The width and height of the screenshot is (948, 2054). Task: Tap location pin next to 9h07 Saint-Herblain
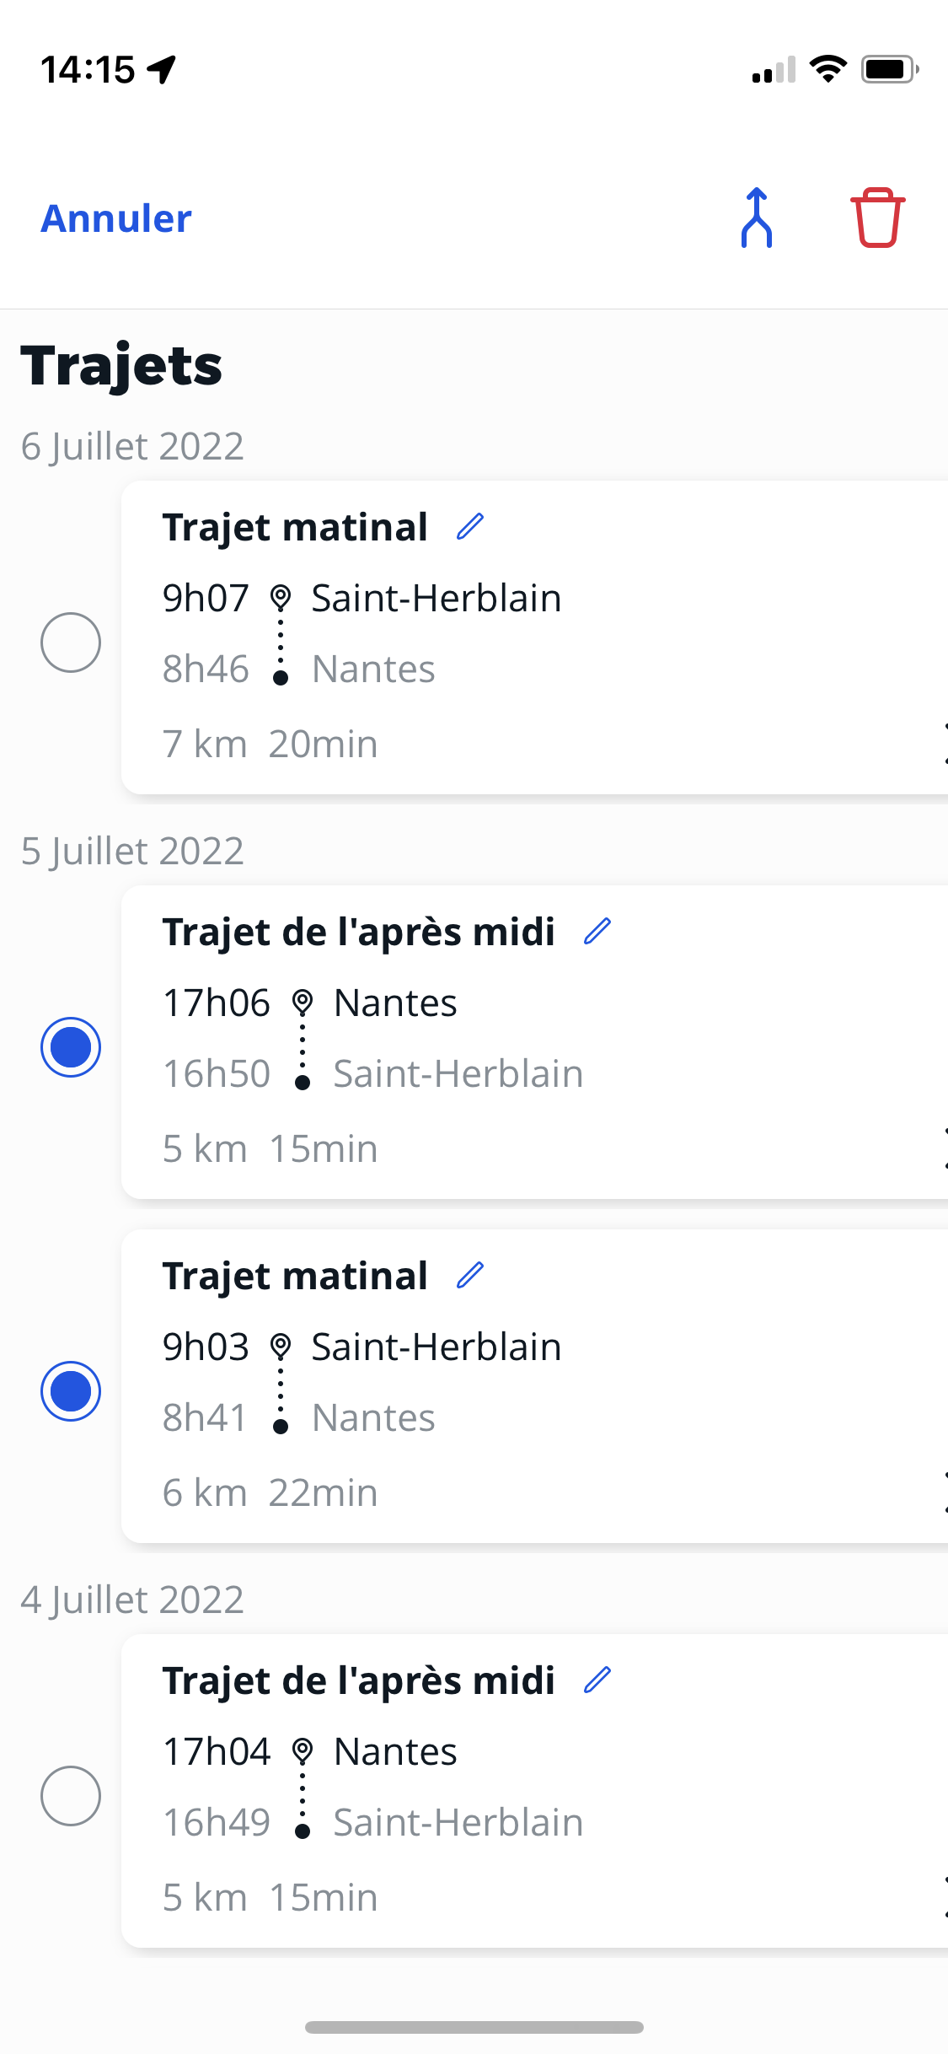(x=281, y=598)
